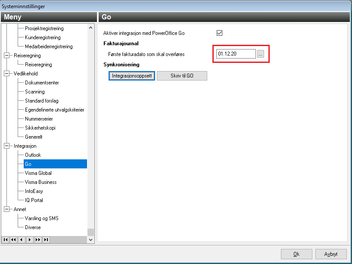The image size is (352, 264).
Task: Select Generelt tree item
Action: 34,137
